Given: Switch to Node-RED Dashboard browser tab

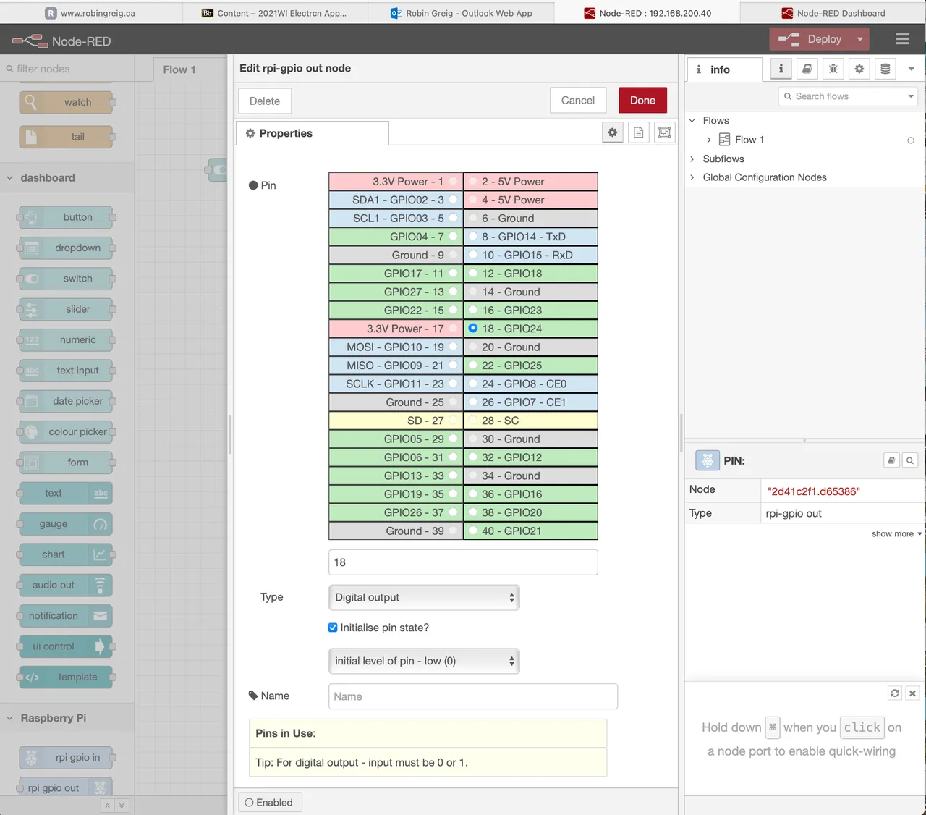Looking at the screenshot, I should (x=833, y=13).
